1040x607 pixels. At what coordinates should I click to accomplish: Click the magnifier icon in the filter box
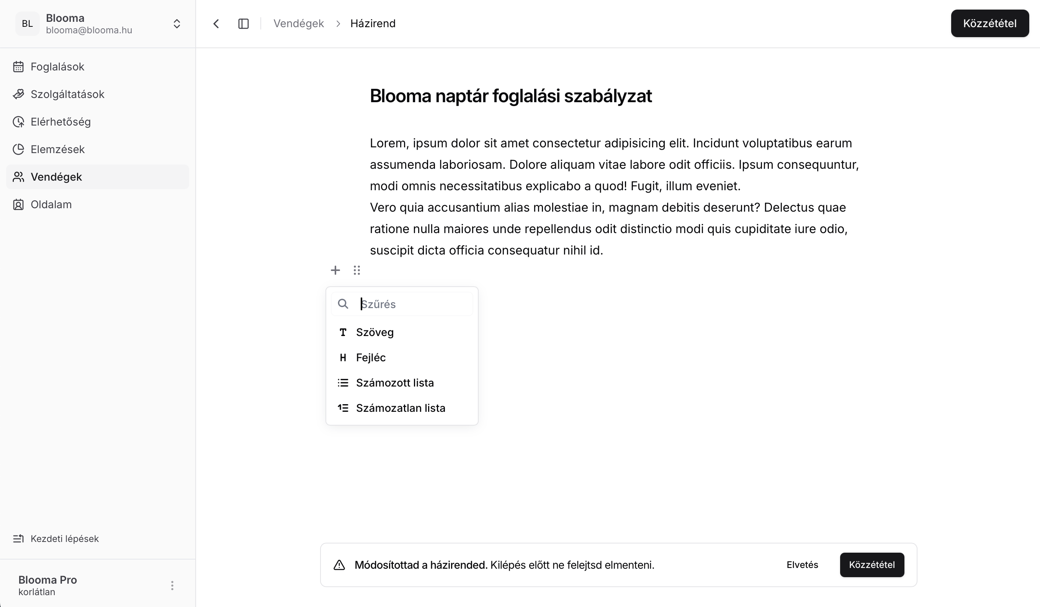343,304
